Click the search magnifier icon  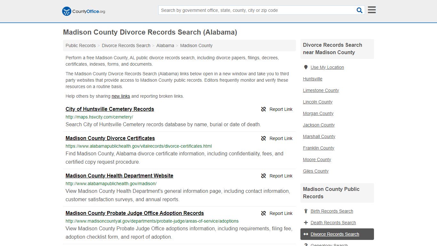[x=360, y=10]
